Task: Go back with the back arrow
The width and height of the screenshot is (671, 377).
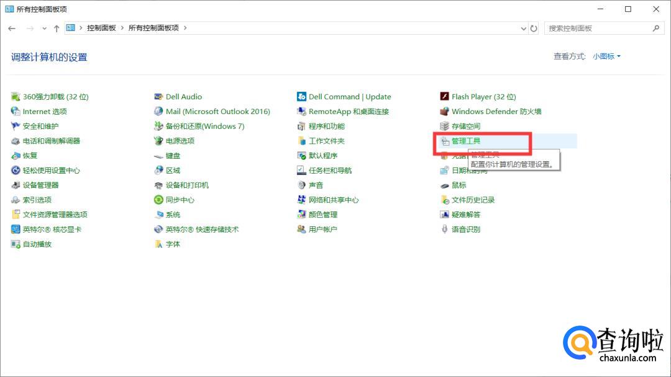Action: point(12,29)
